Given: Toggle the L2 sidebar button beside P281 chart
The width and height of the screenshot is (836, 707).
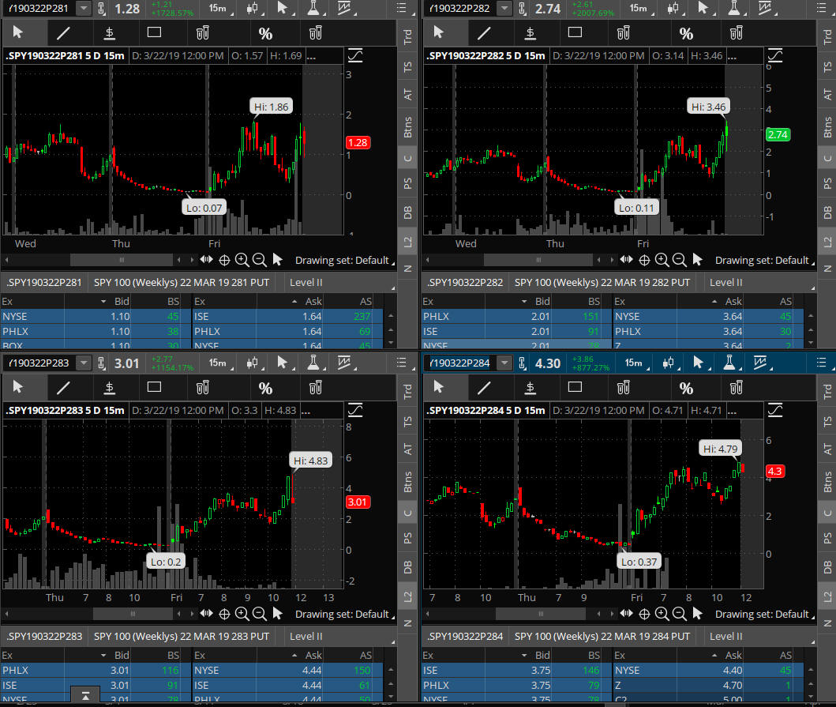Looking at the screenshot, I should point(407,239).
